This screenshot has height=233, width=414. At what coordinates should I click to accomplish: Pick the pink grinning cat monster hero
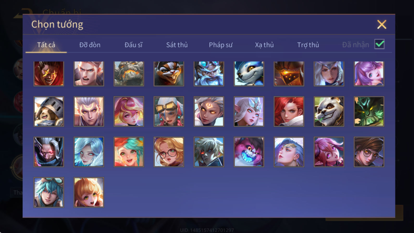(x=249, y=152)
